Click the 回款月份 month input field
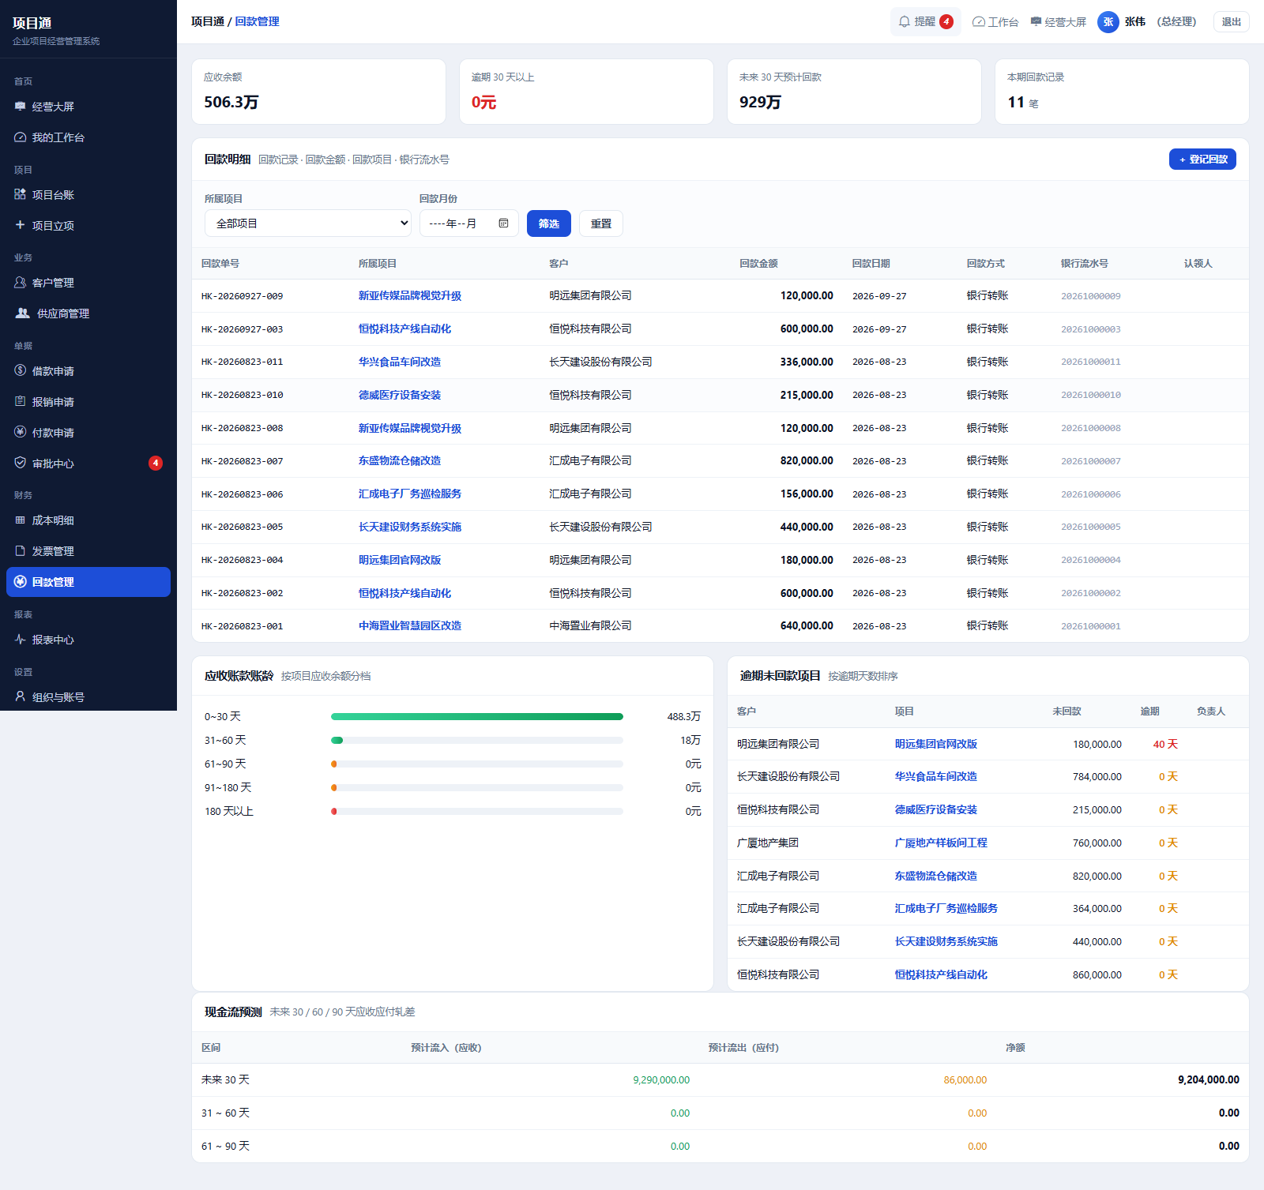Screen dimensions: 1264x1190 [x=469, y=223]
